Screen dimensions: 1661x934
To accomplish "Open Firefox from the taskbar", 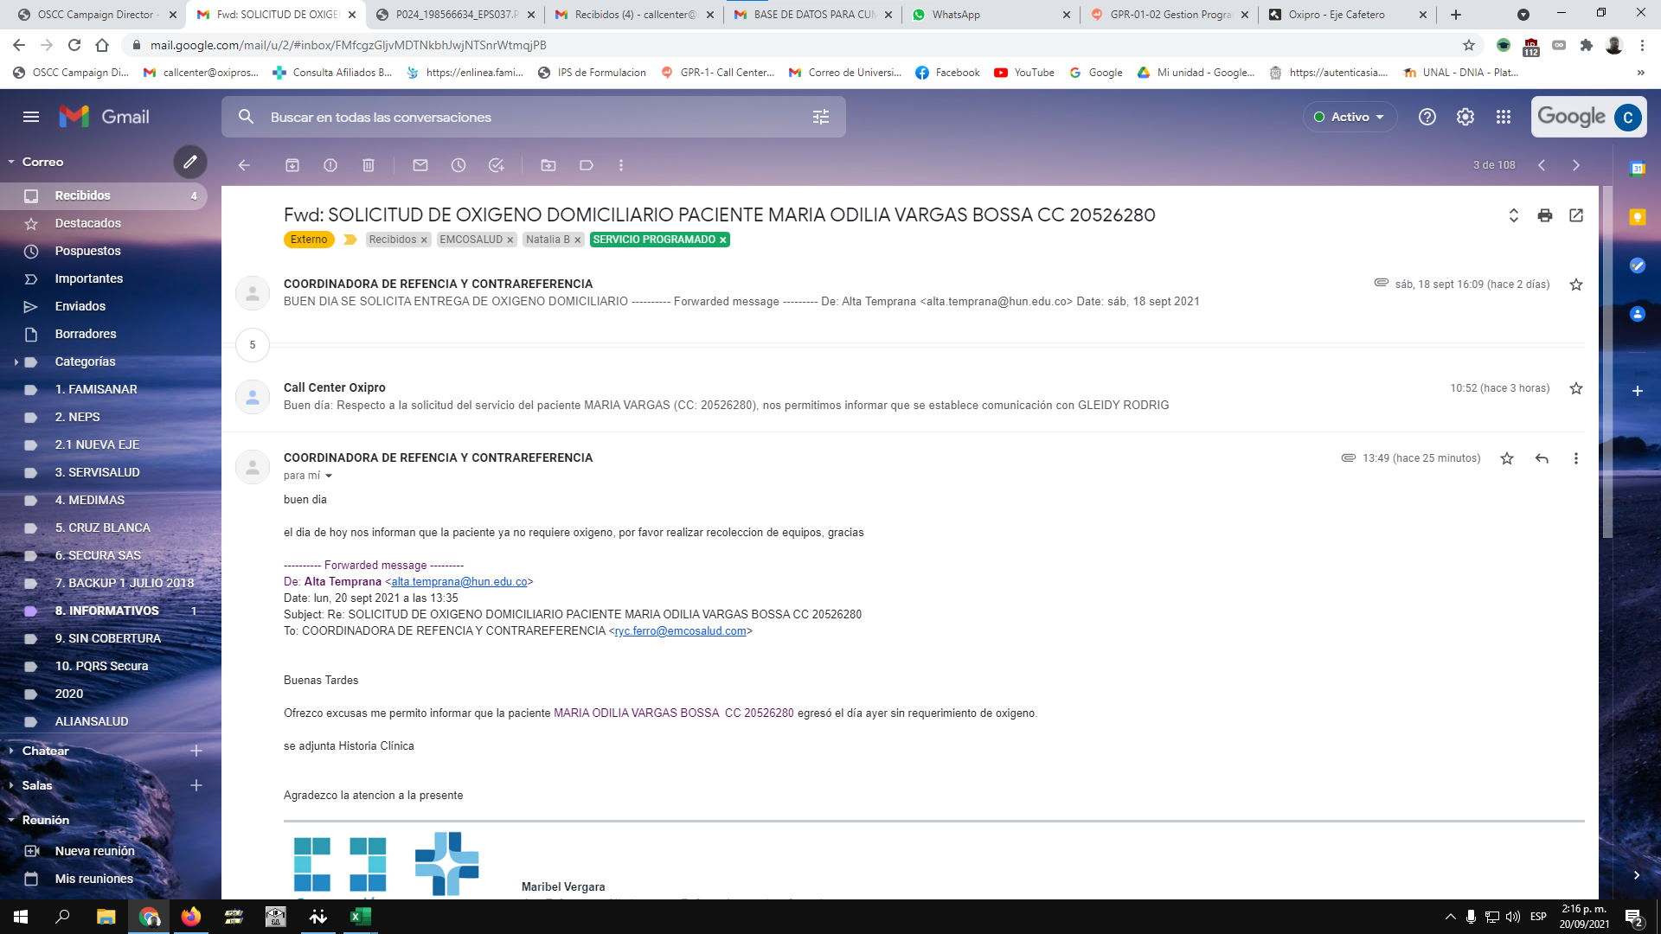I will coord(190,917).
